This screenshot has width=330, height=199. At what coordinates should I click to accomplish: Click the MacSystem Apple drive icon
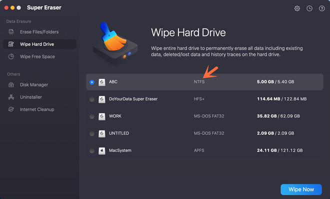click(102, 150)
